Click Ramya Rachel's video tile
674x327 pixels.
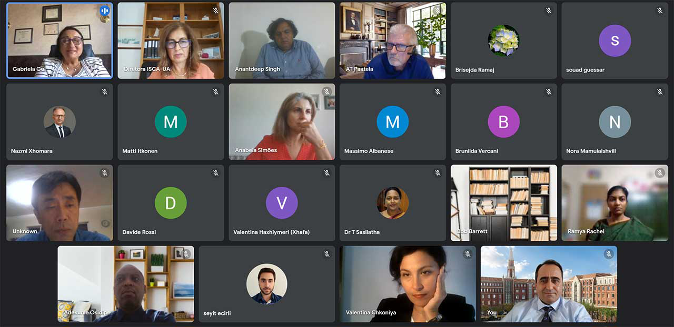pos(615,203)
